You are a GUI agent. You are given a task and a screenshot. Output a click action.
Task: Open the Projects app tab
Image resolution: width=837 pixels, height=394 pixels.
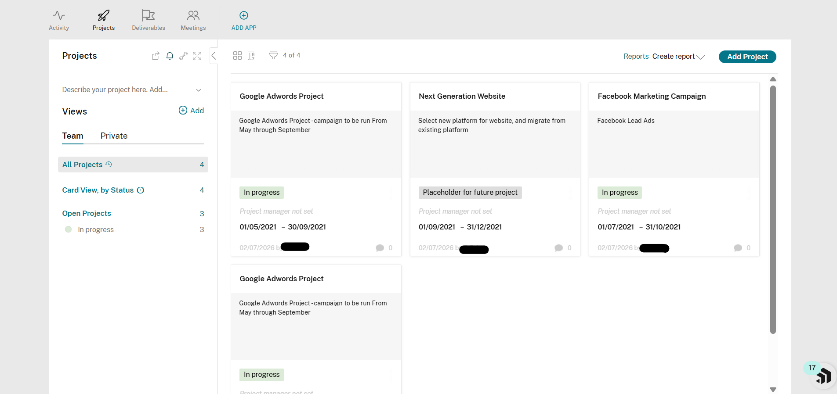104,20
